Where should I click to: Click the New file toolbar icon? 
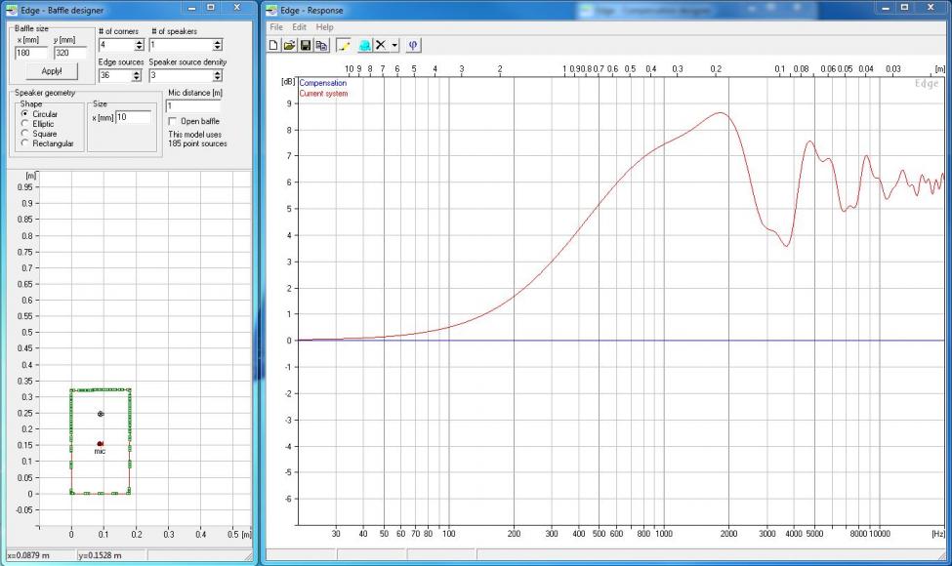(274, 46)
